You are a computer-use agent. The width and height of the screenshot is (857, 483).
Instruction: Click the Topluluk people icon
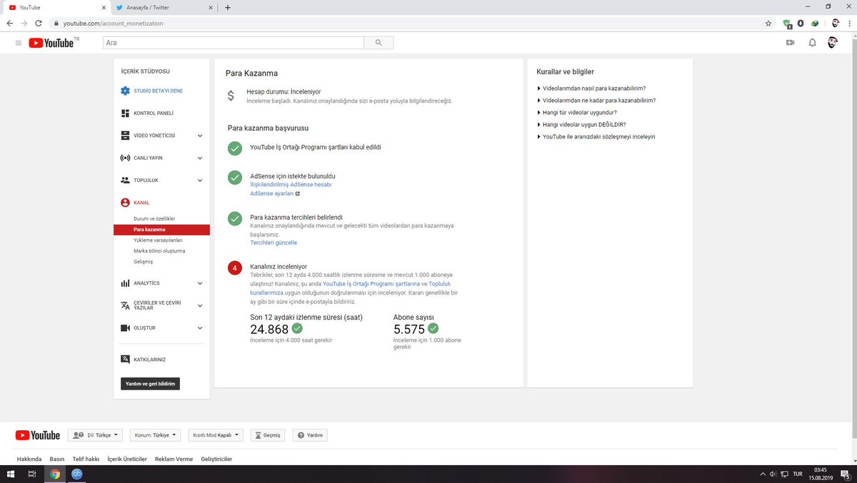[x=125, y=181]
